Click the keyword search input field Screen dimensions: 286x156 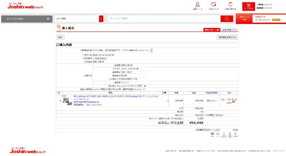tap(159, 19)
